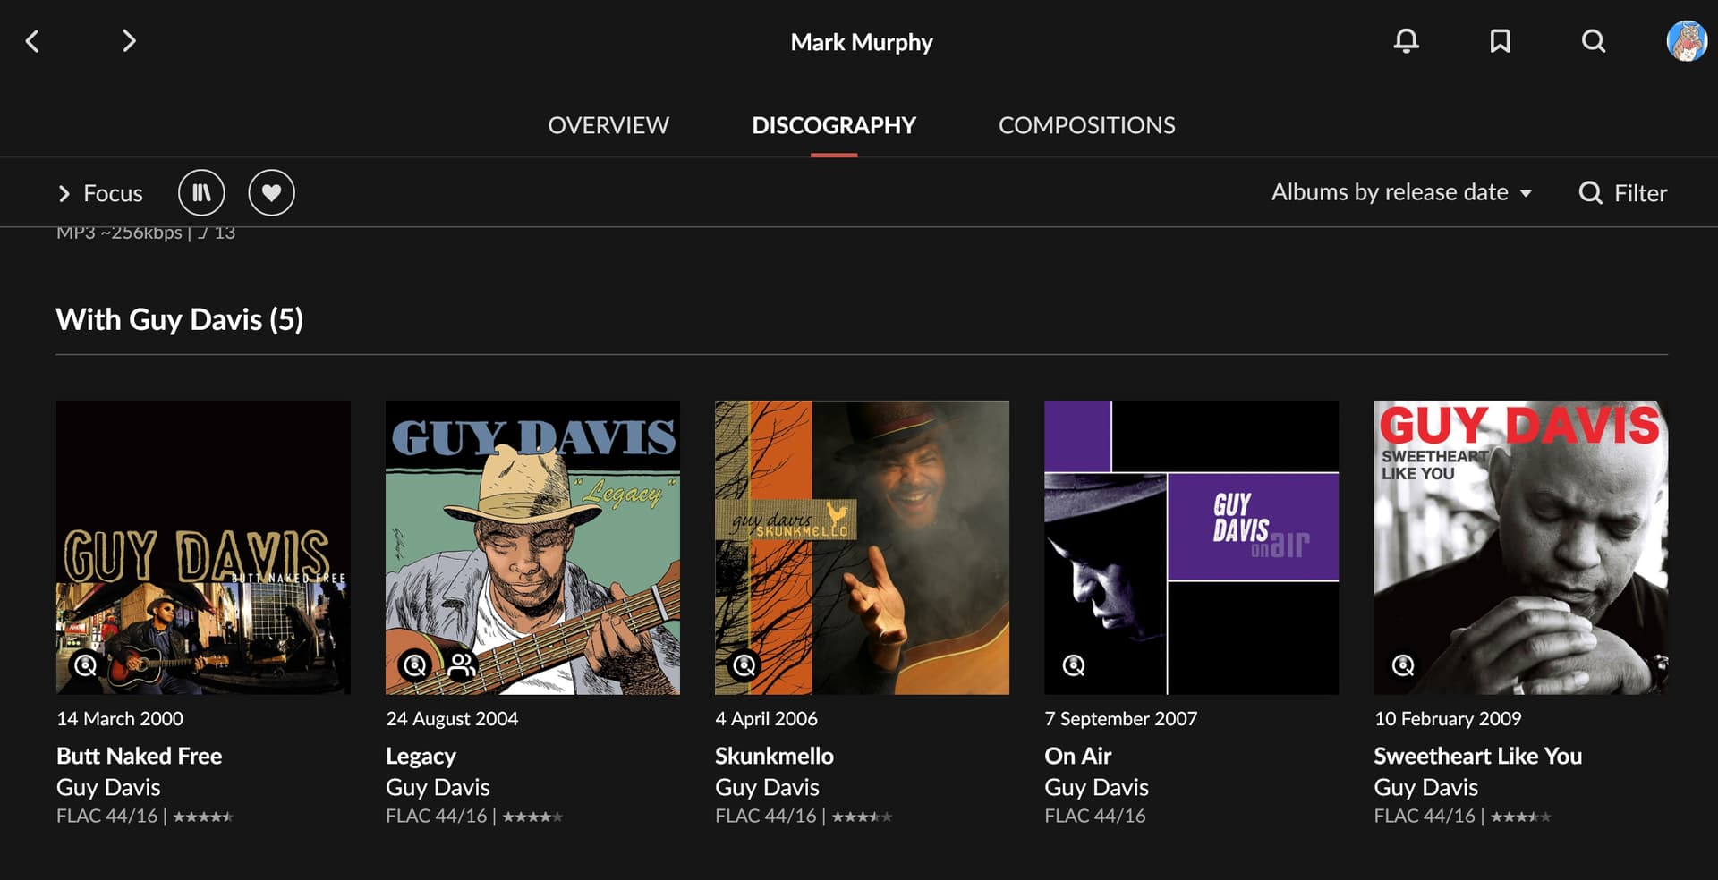Open search magnifier in top bar

(1593, 41)
